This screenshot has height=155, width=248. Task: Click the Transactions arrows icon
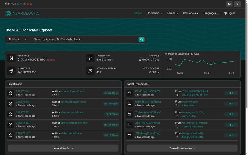[90, 58]
